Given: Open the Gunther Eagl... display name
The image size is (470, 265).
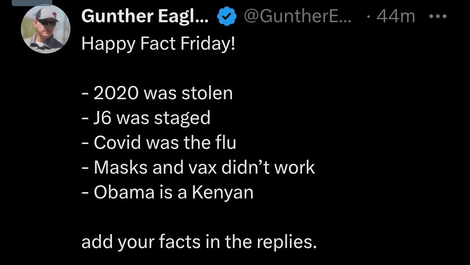Looking at the screenshot, I should [145, 17].
